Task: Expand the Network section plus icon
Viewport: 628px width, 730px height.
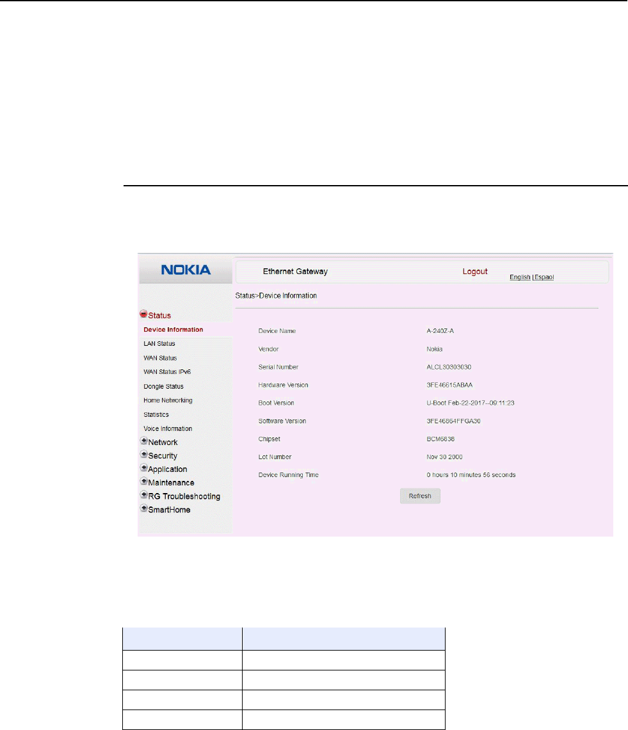Action: click(x=144, y=441)
